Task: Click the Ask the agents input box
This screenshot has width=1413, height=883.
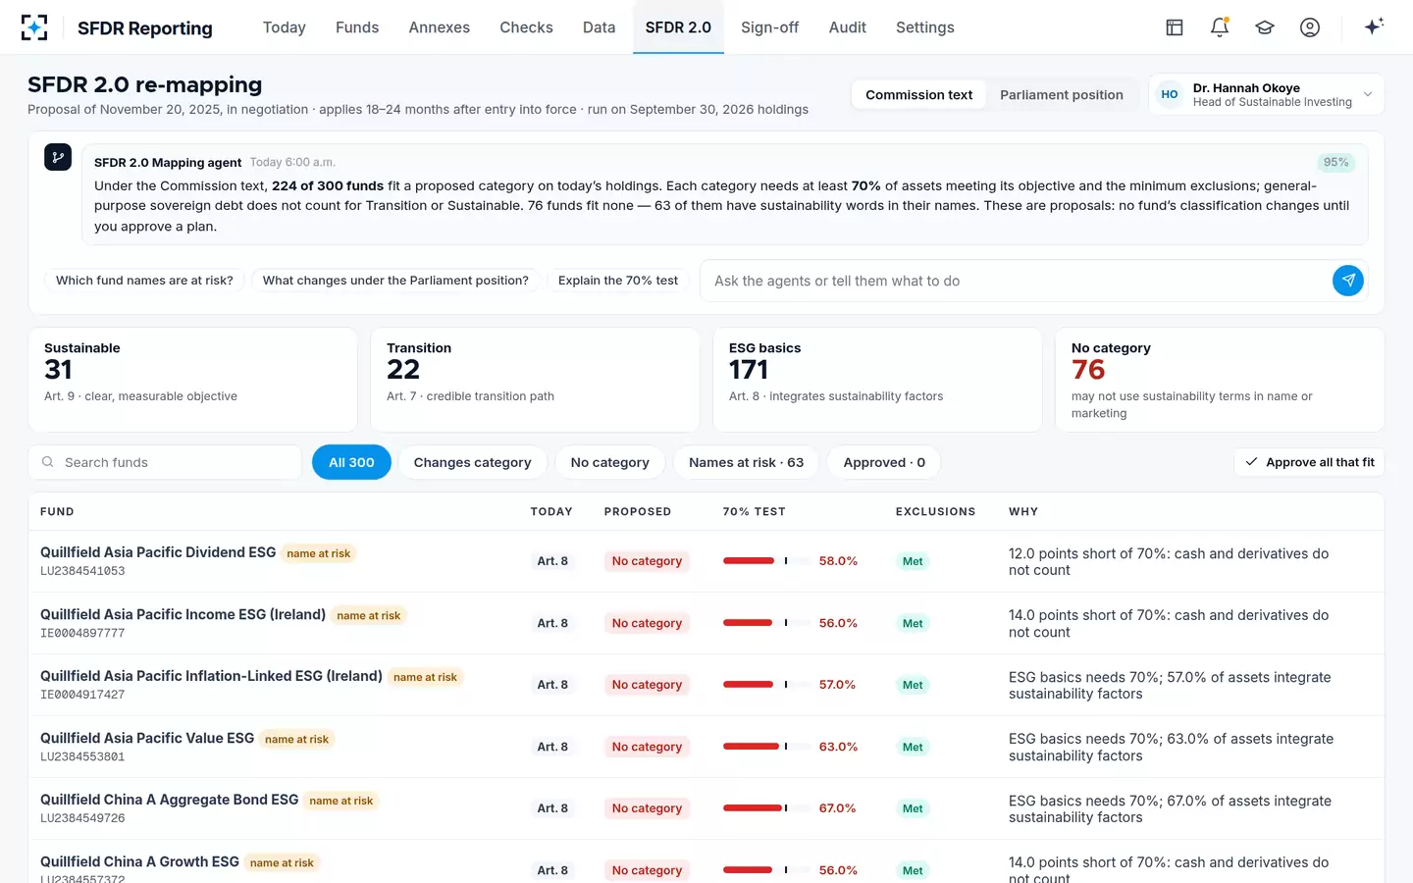Action: (x=1016, y=281)
